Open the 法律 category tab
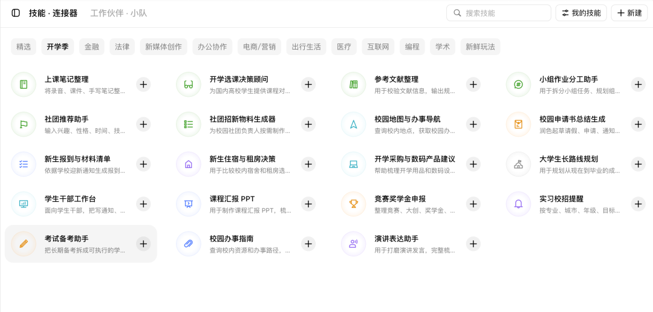This screenshot has width=653, height=312. click(122, 47)
